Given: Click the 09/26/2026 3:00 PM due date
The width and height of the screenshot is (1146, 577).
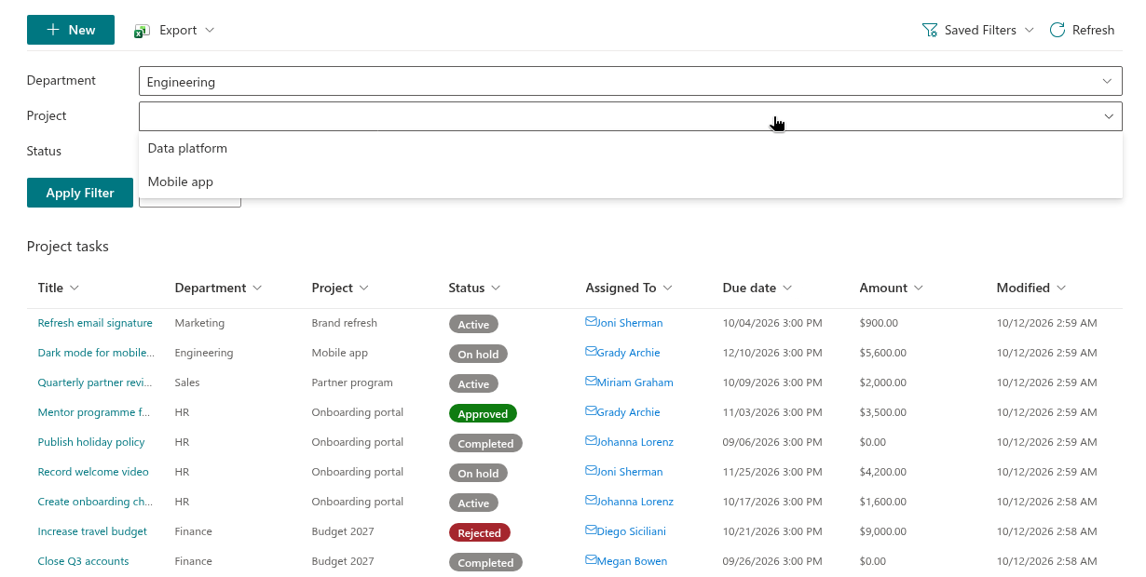Looking at the screenshot, I should 772,561.
